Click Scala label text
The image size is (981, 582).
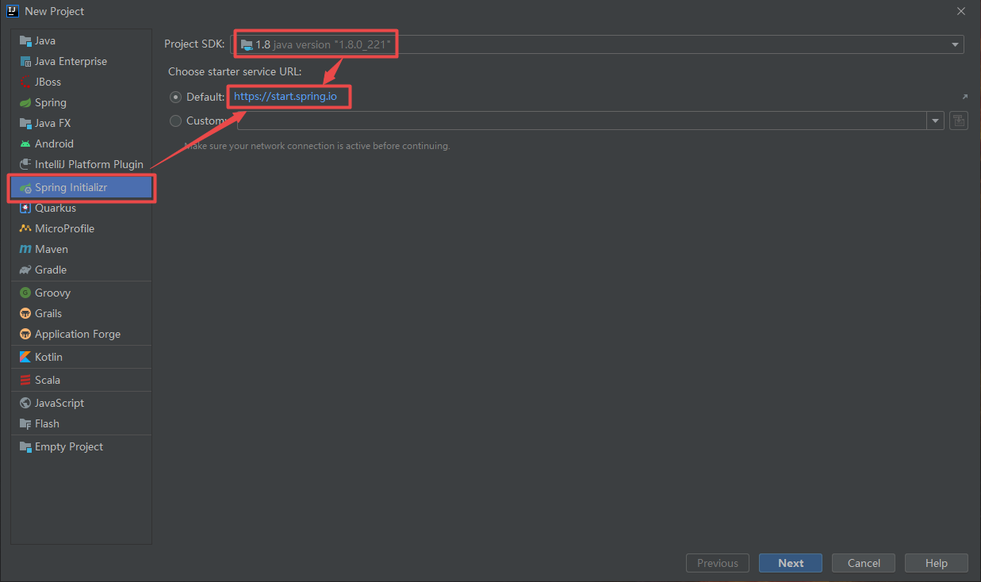(x=48, y=380)
